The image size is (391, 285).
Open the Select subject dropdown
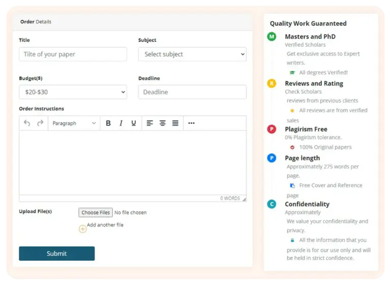[x=192, y=54]
